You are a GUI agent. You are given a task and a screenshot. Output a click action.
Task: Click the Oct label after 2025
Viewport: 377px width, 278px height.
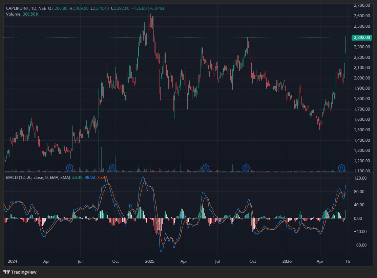coord(253,261)
